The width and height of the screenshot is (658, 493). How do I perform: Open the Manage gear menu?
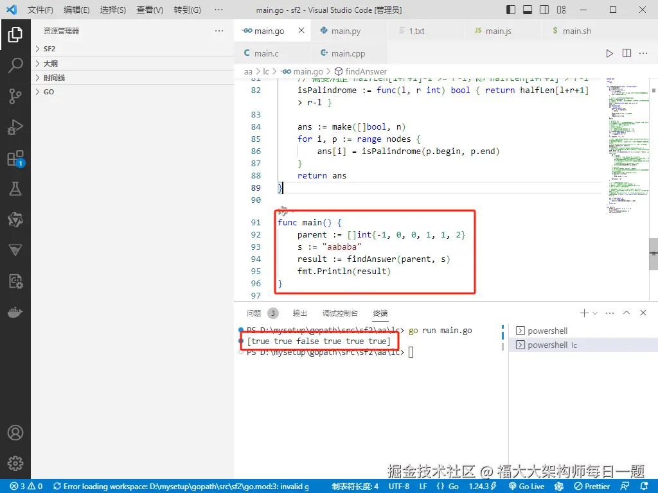tap(15, 463)
